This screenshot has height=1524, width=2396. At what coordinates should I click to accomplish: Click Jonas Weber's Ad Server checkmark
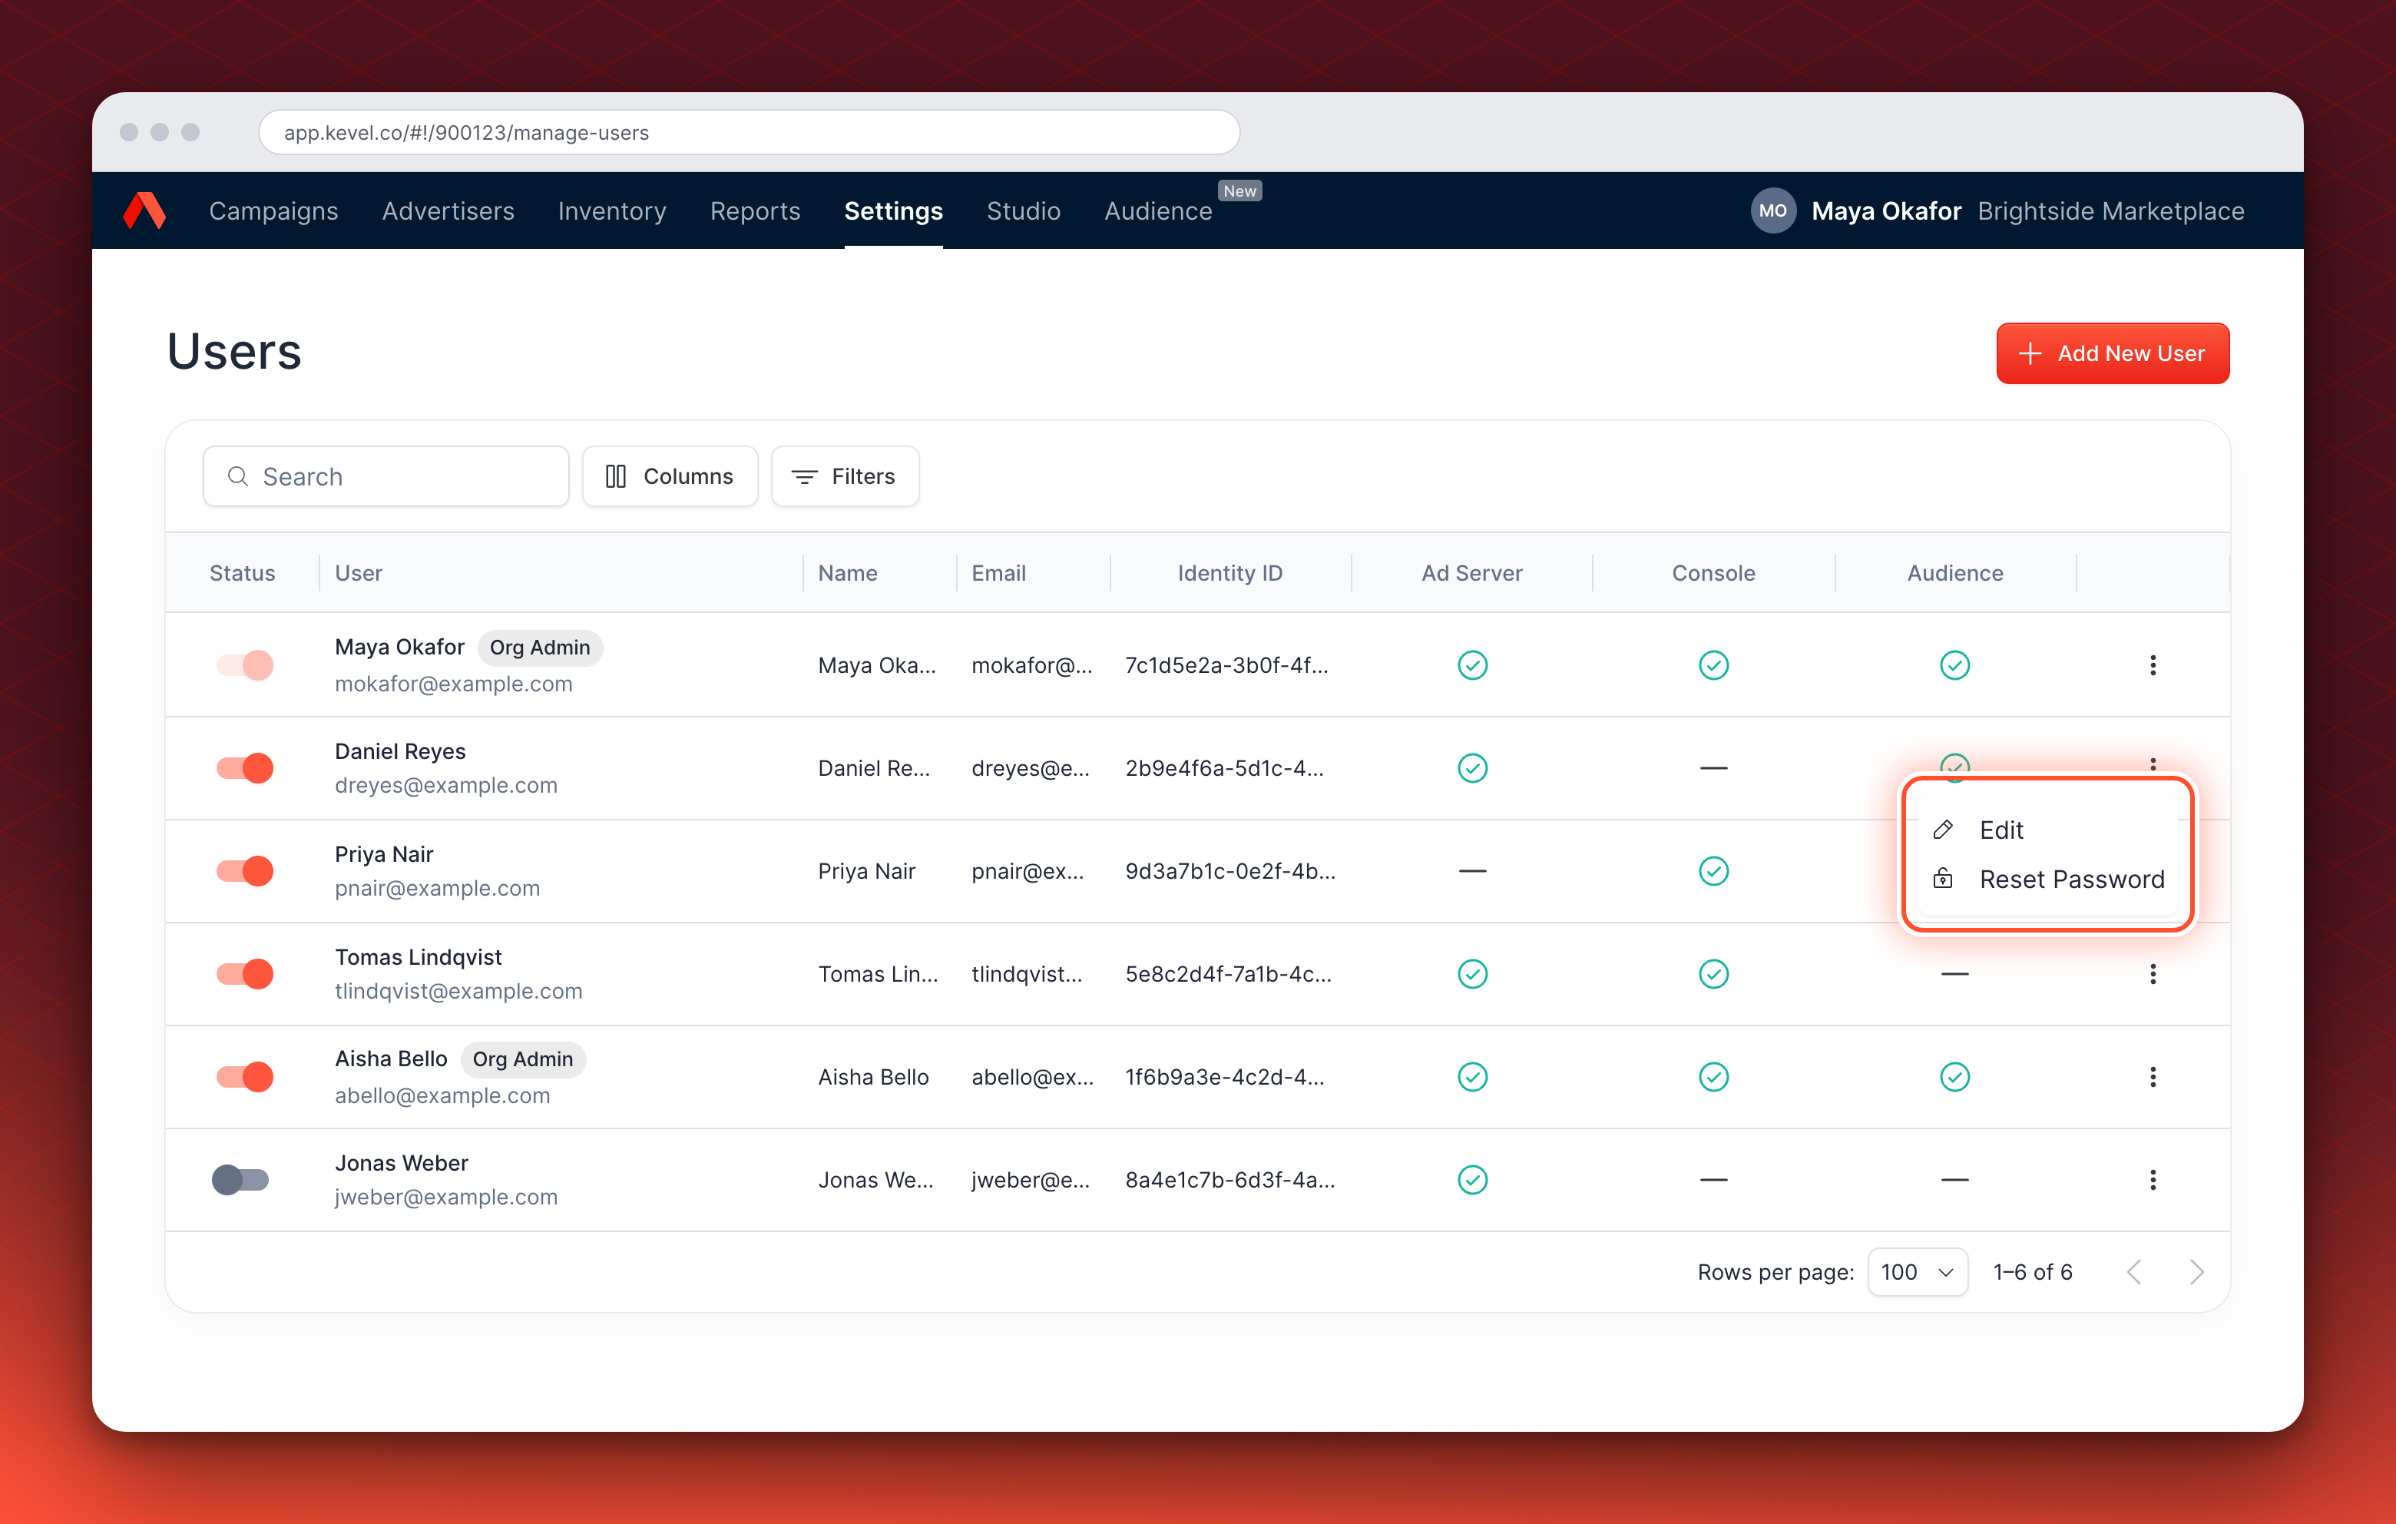(x=1471, y=1180)
